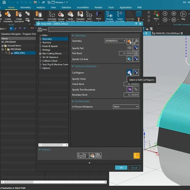
Task: Switch to the Analysis ribbon tab
Action: (41, 7)
